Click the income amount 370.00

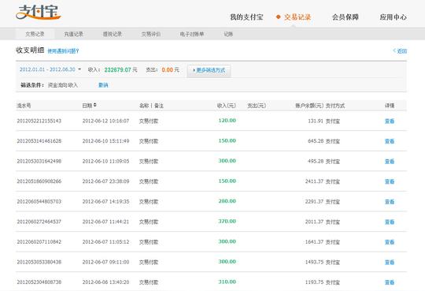coord(227,221)
